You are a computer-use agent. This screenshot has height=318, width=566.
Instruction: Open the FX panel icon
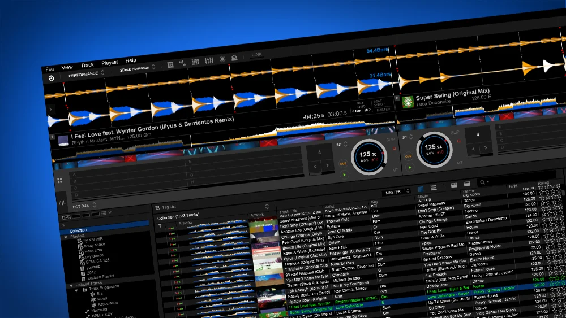(170, 64)
